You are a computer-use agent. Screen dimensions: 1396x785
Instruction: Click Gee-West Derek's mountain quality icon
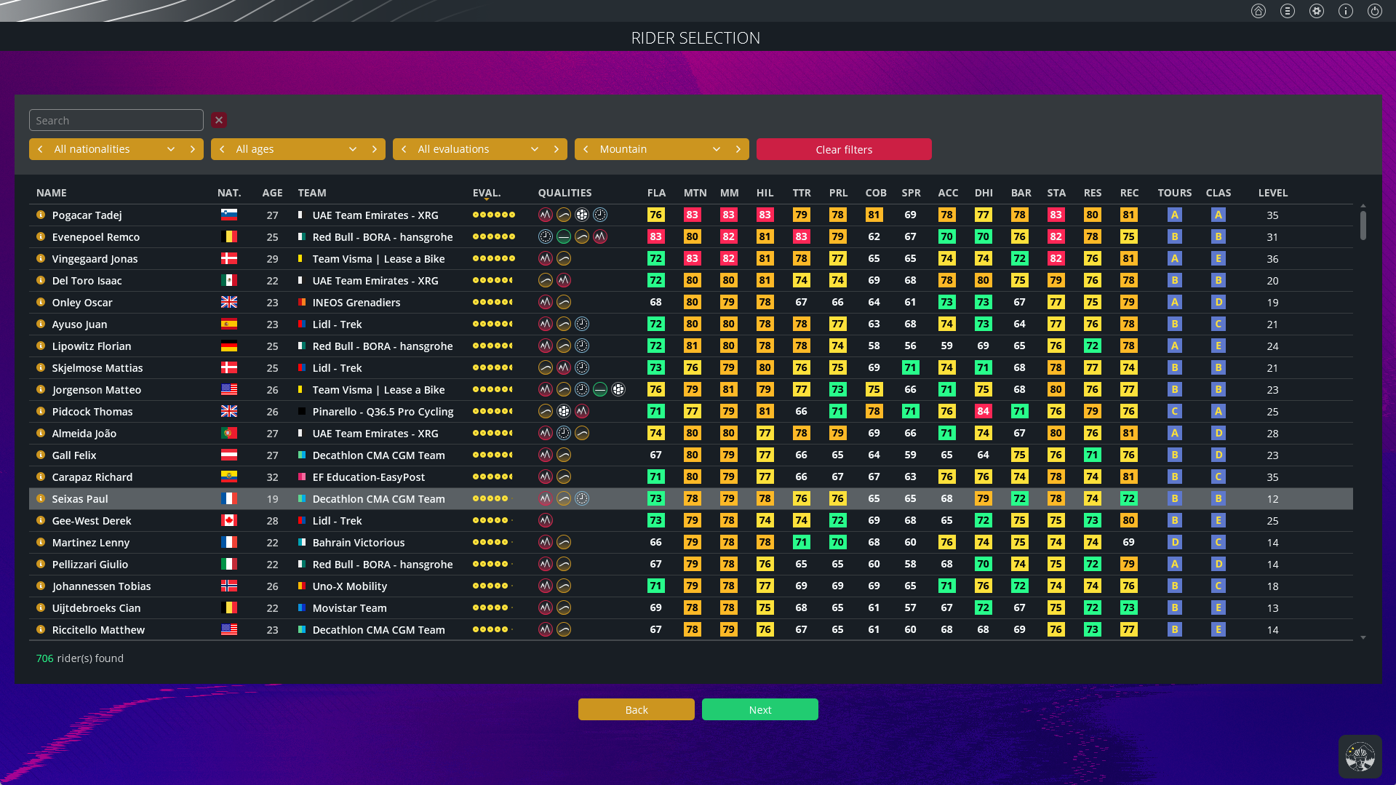tap(546, 520)
